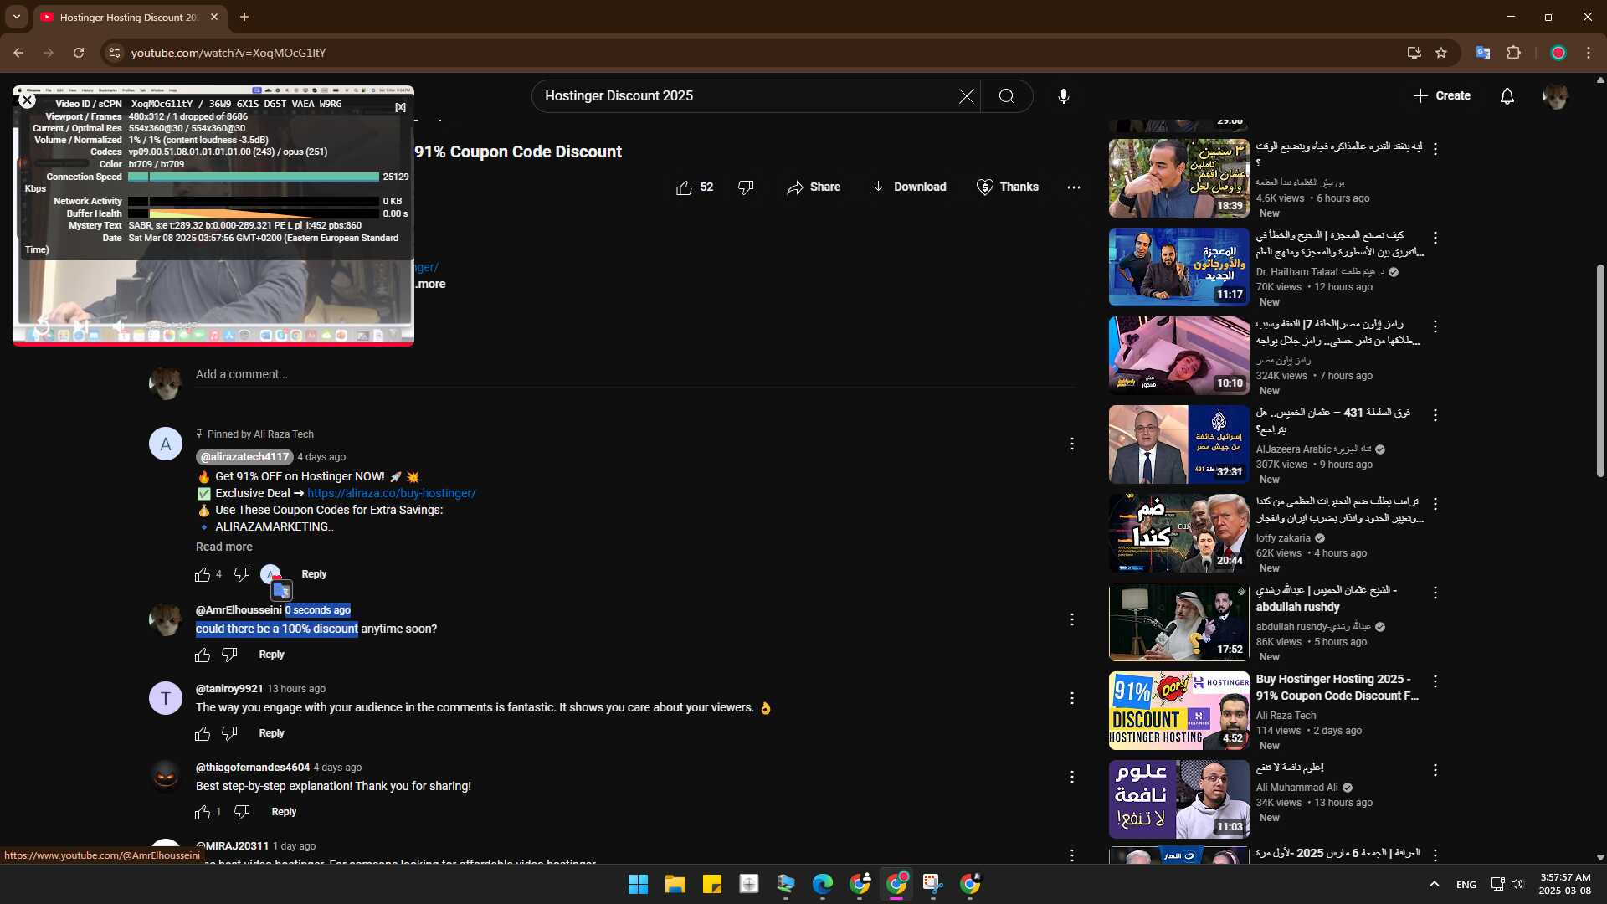Expand pinned comment with Read more
This screenshot has width=1607, height=904.
(223, 547)
